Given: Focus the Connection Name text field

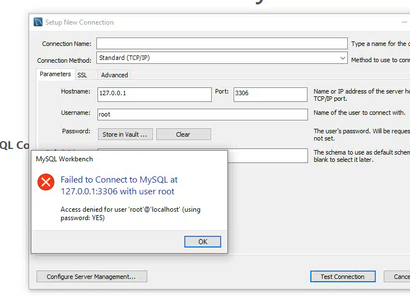Looking at the screenshot, I should click(222, 44).
